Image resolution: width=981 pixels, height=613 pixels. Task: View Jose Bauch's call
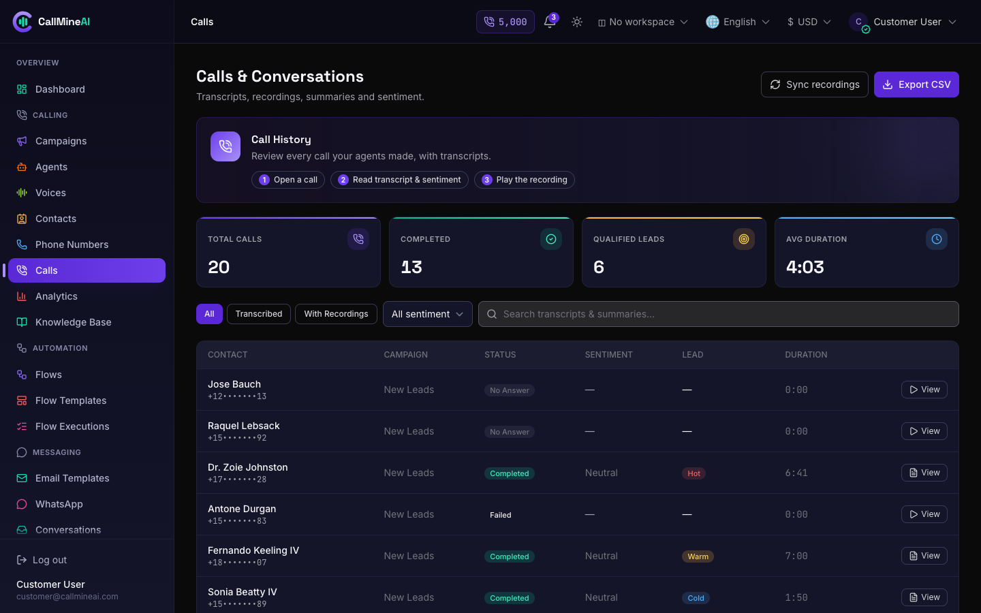pyautogui.click(x=924, y=390)
